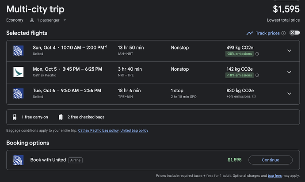Image resolution: width=305 pixels, height=182 pixels.
Task: Click the large $1,595 total price heading
Action: tap(286, 9)
